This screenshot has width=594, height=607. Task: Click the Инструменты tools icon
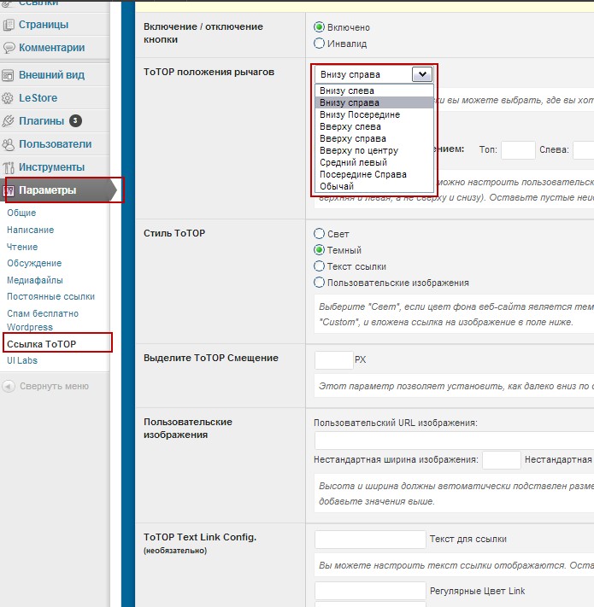pyautogui.click(x=9, y=167)
